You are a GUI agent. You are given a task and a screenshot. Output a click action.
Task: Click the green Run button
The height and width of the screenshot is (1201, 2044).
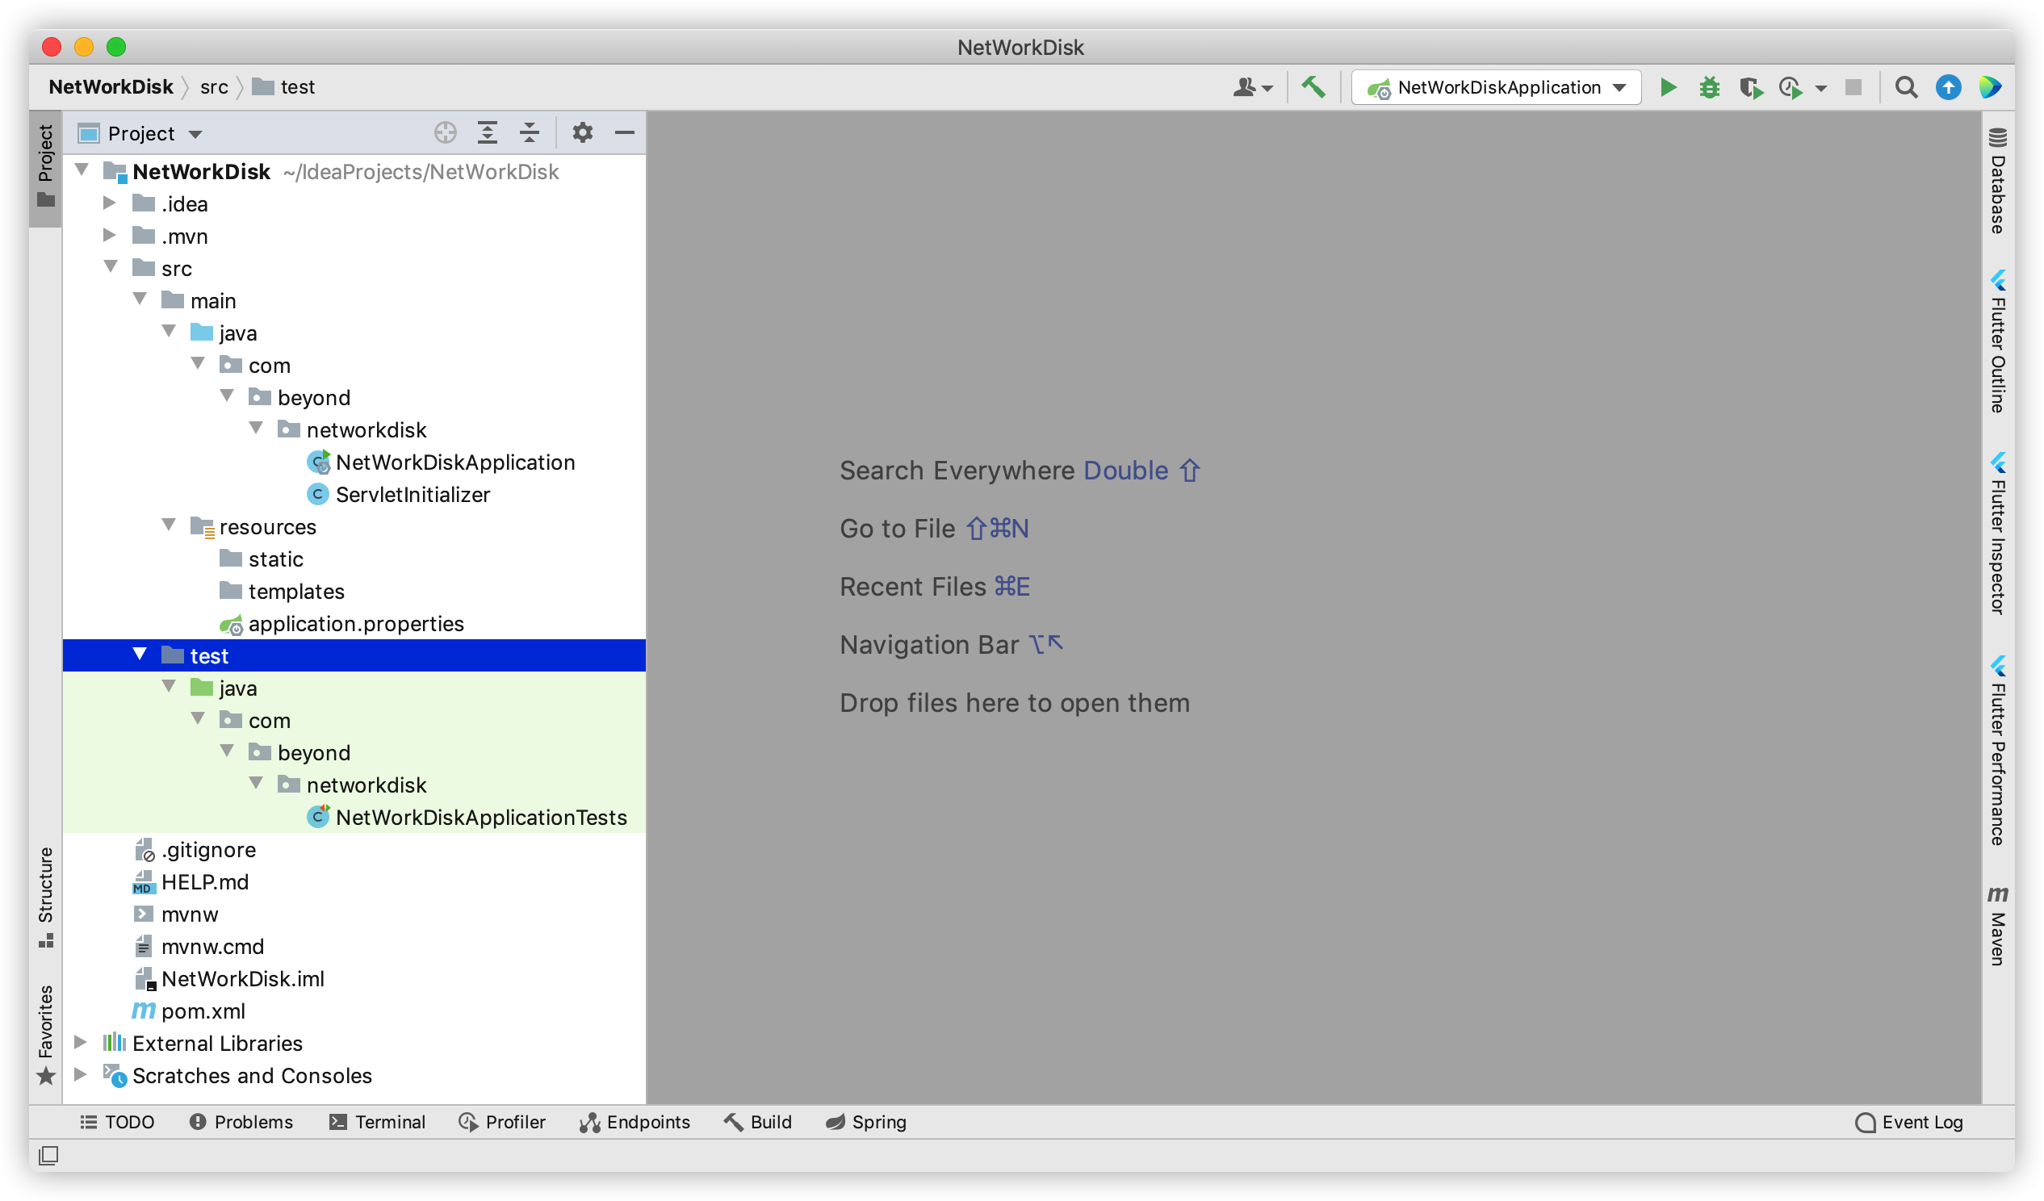[x=1668, y=88]
